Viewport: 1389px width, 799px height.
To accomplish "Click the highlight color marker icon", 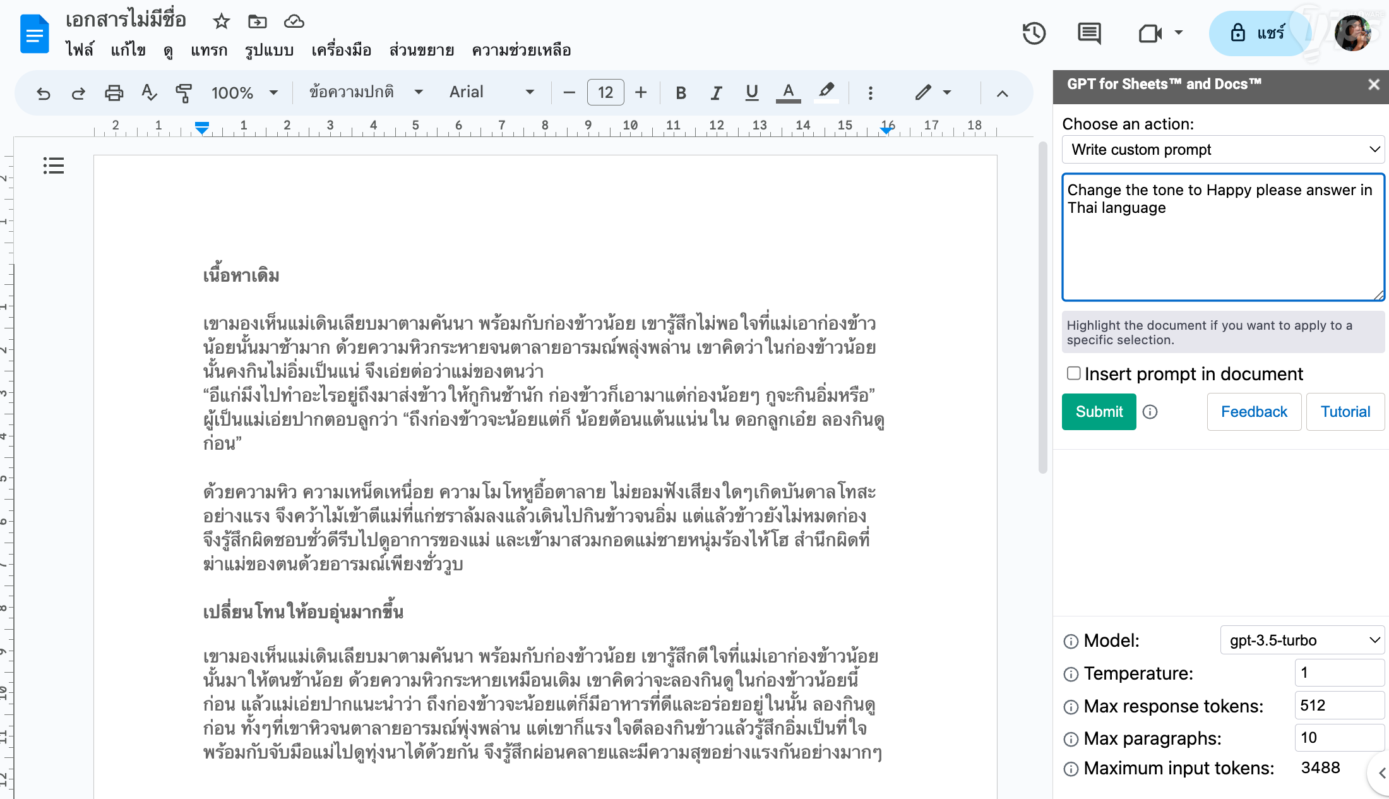I will coord(826,92).
